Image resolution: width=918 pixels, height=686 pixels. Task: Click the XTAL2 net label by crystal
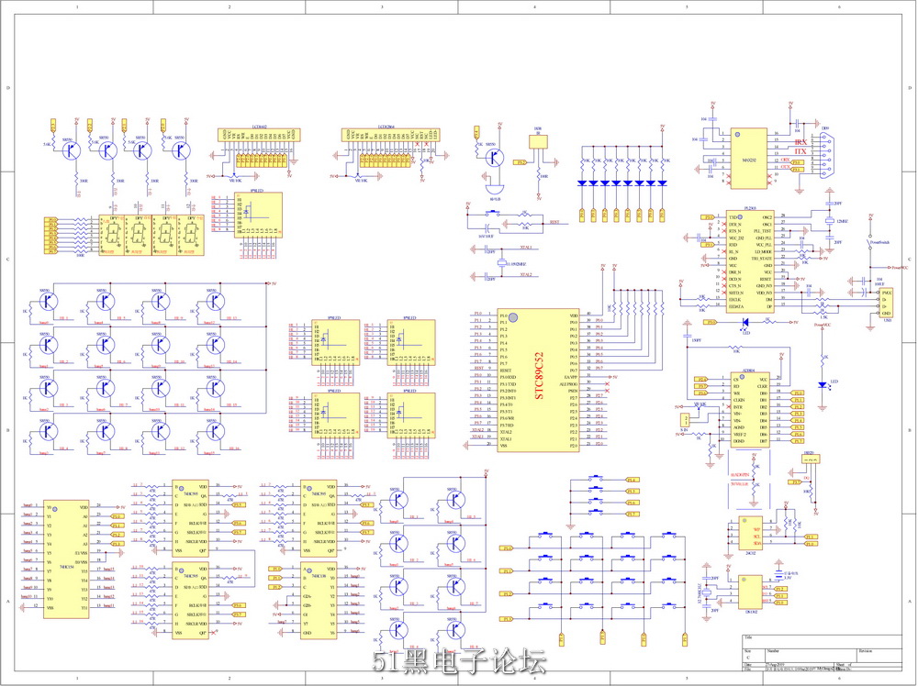[526, 275]
